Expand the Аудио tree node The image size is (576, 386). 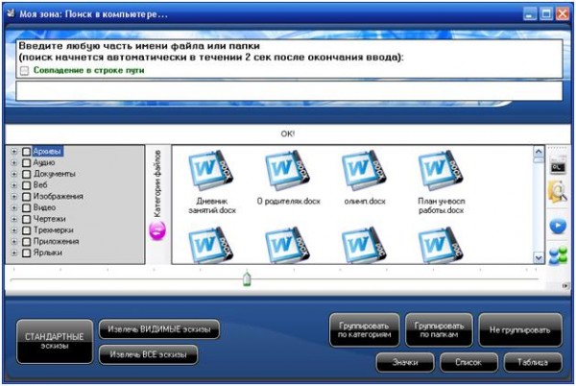click(14, 162)
